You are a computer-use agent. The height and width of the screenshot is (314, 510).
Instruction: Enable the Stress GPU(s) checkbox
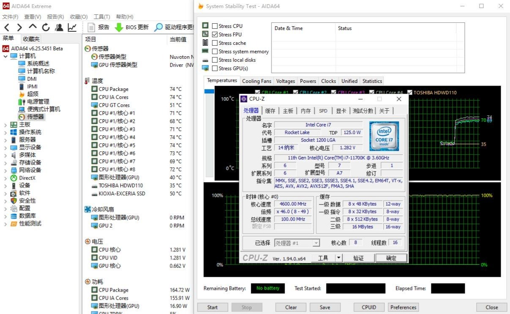coord(215,68)
